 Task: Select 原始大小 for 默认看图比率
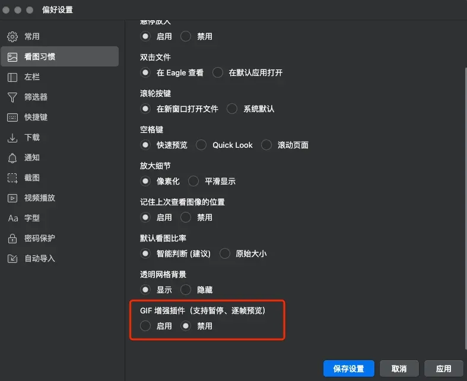[224, 253]
